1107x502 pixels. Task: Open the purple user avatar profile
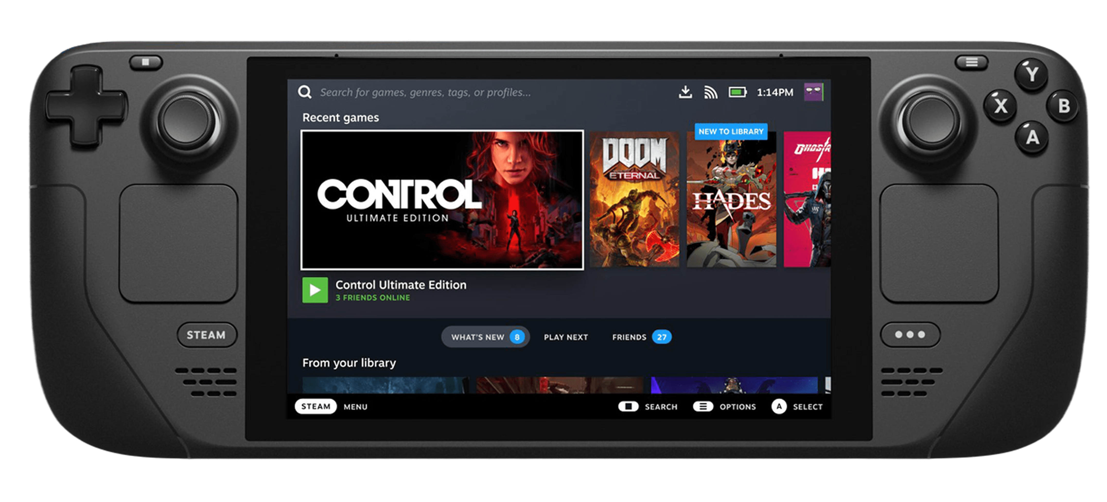click(x=813, y=92)
